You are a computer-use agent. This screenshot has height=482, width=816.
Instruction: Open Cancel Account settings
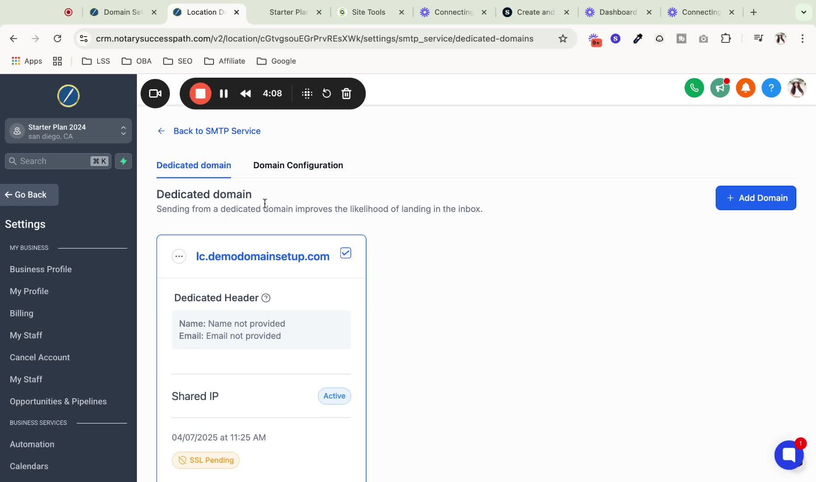point(40,357)
